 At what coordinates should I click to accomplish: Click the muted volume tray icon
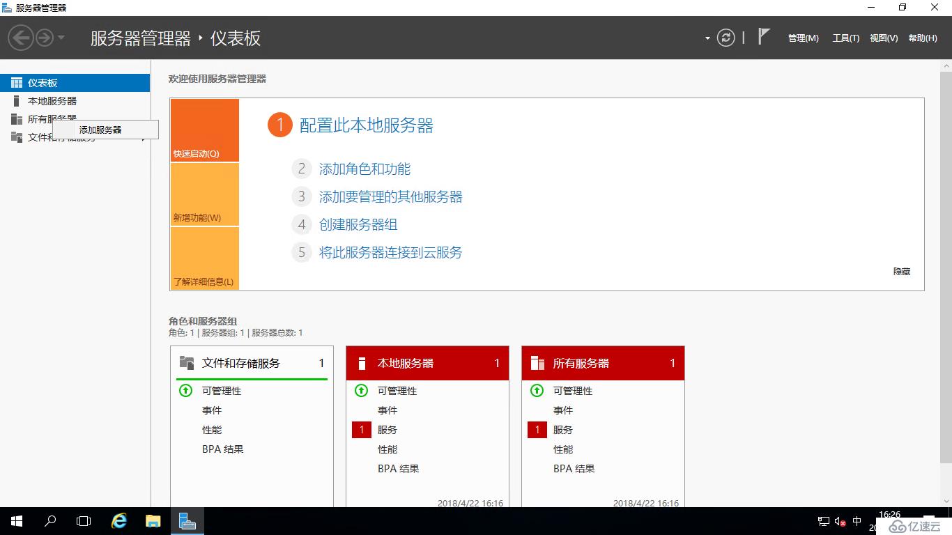840,521
